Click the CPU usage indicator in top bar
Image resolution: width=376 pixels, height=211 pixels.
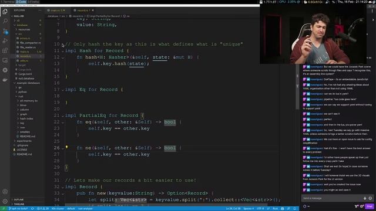tap(290, 2)
